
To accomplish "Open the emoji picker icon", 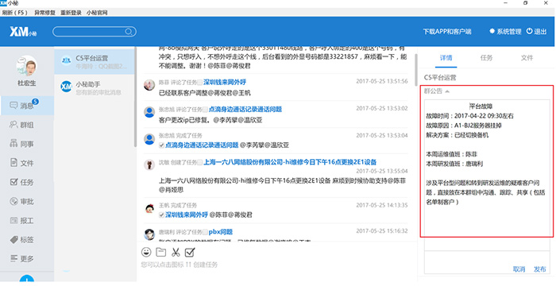I will pos(146,252).
